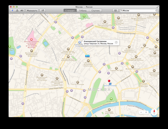Viewport: 168px width, 129px height.
Task: Click the Формен Гимназия marker
Action: coord(132,67)
